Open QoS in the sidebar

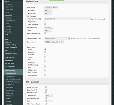[6, 50]
